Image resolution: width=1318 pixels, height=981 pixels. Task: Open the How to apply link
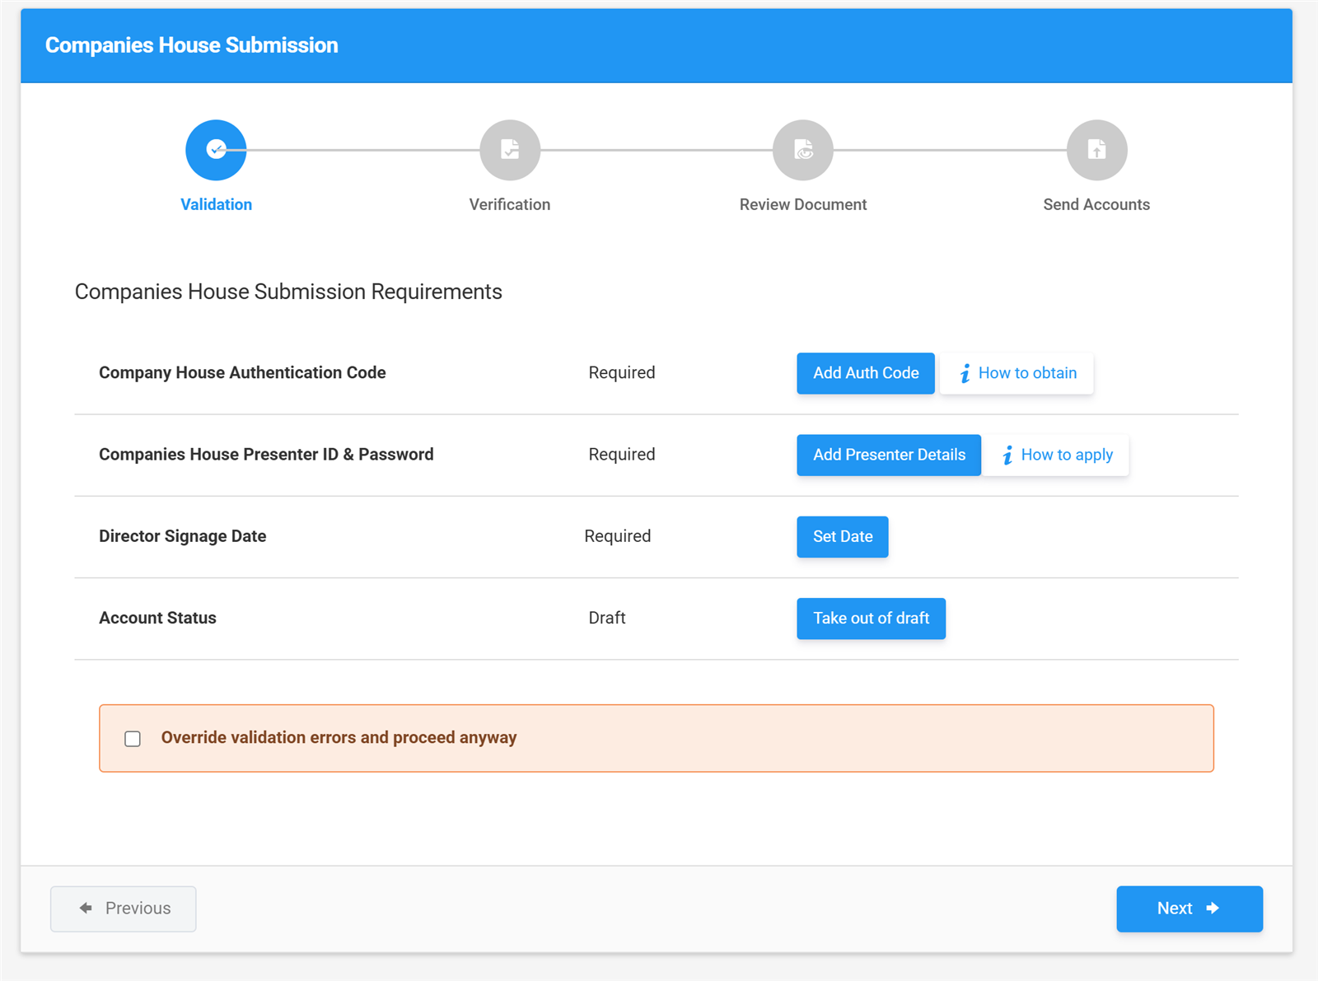pyautogui.click(x=1056, y=455)
